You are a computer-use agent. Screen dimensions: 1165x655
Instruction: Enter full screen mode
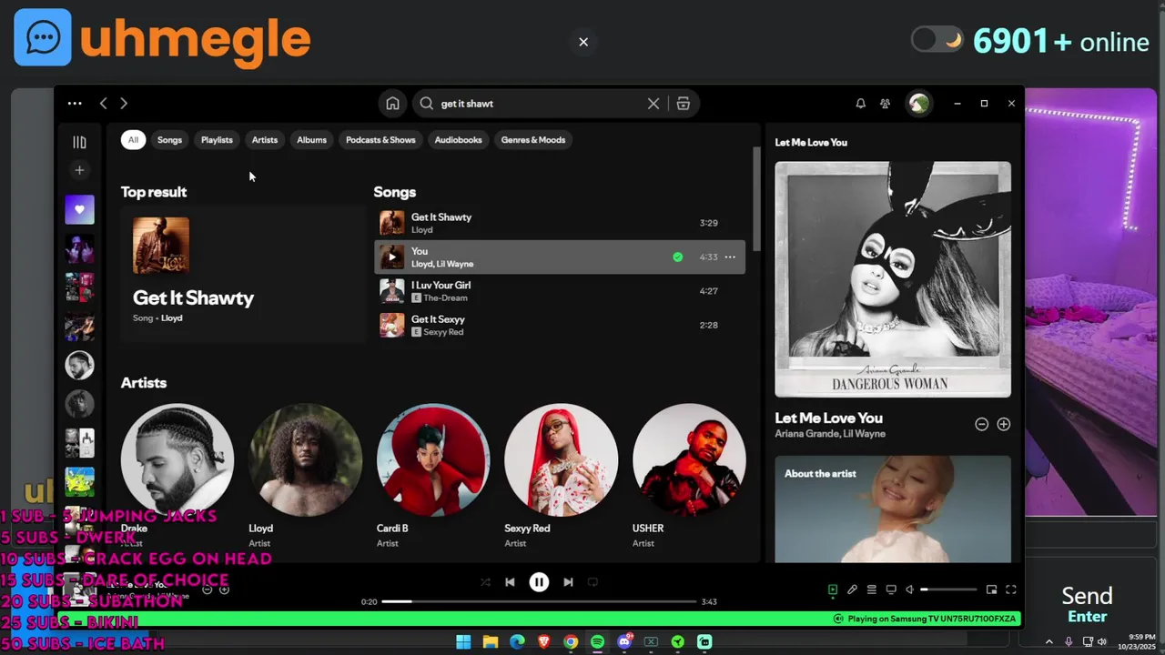(1010, 589)
